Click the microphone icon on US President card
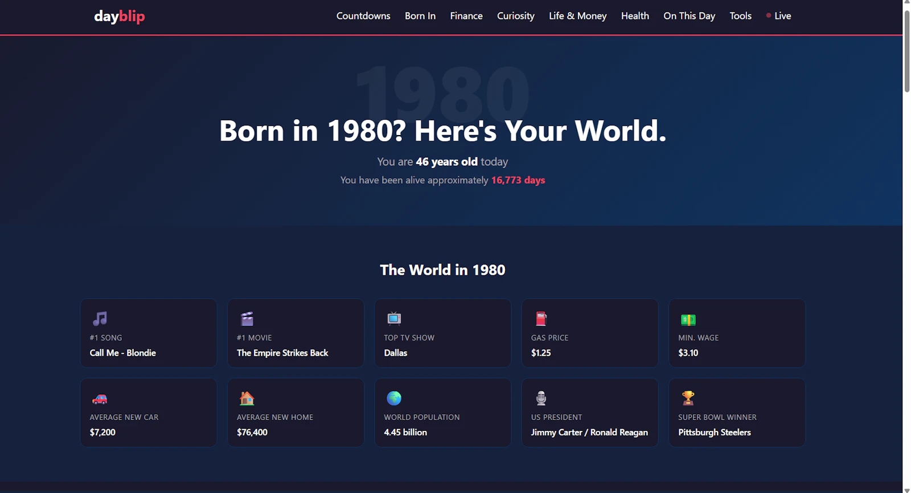Image resolution: width=911 pixels, height=493 pixels. 541,398
